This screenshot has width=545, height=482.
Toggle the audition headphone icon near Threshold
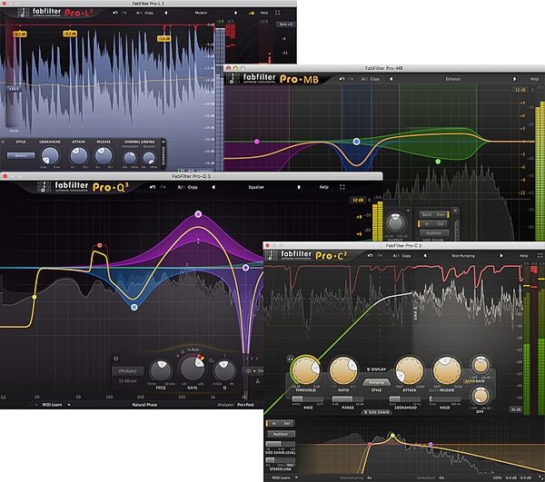point(291,359)
